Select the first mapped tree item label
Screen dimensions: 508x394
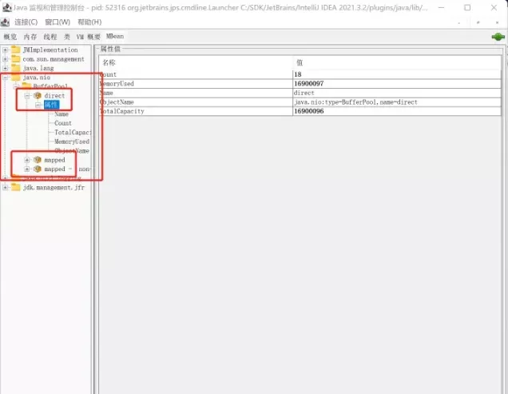pyautogui.click(x=54, y=160)
